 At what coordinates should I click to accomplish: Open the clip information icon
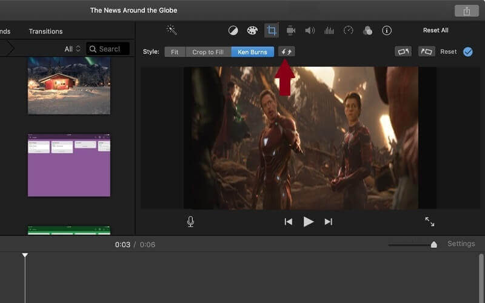click(386, 30)
